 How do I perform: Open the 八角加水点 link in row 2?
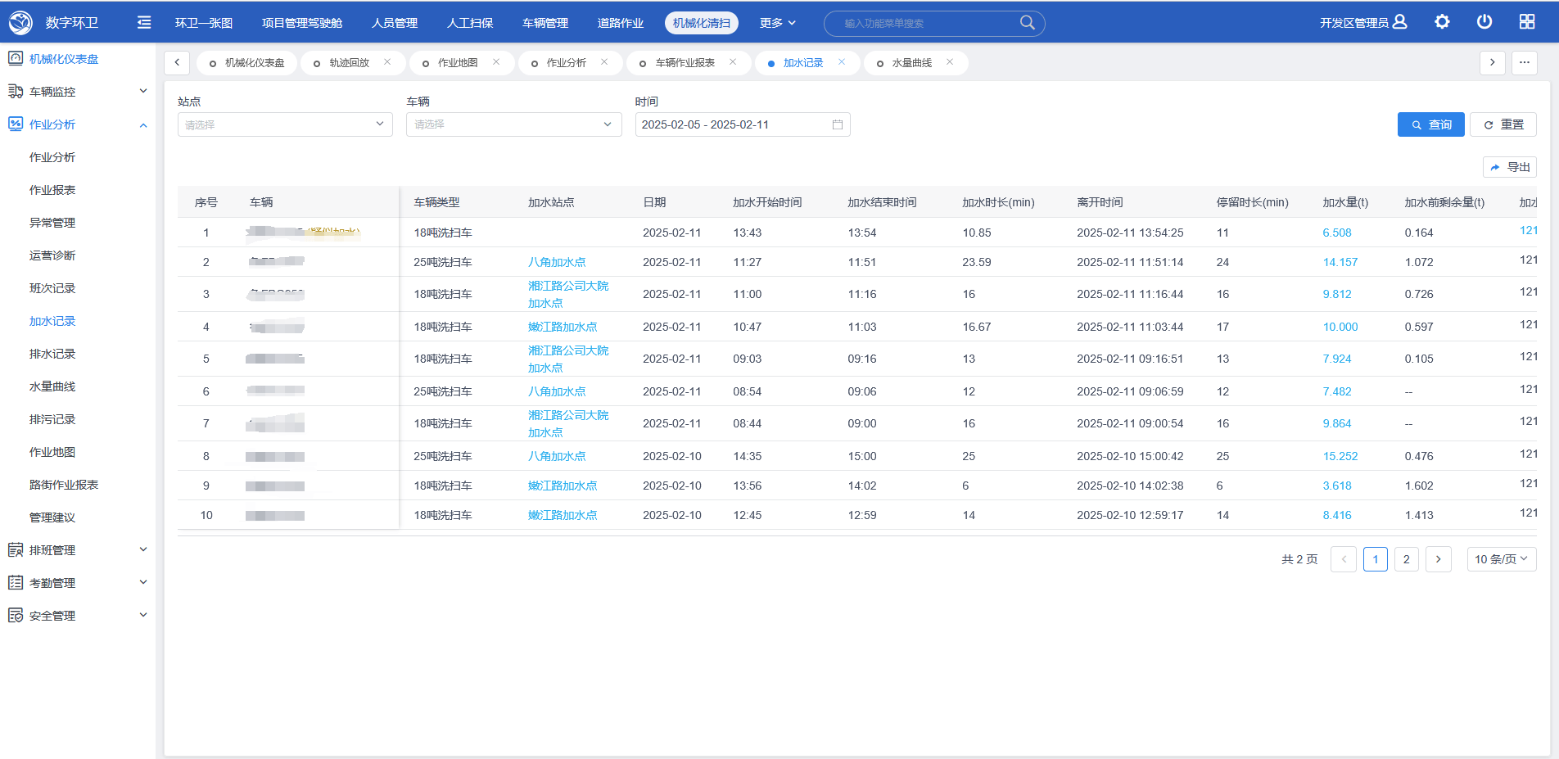pos(557,262)
